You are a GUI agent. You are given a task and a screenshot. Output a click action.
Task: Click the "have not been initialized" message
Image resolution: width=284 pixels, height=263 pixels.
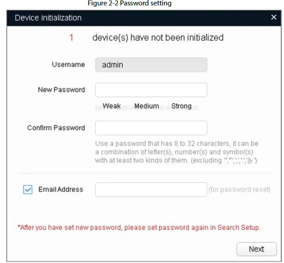[158, 38]
